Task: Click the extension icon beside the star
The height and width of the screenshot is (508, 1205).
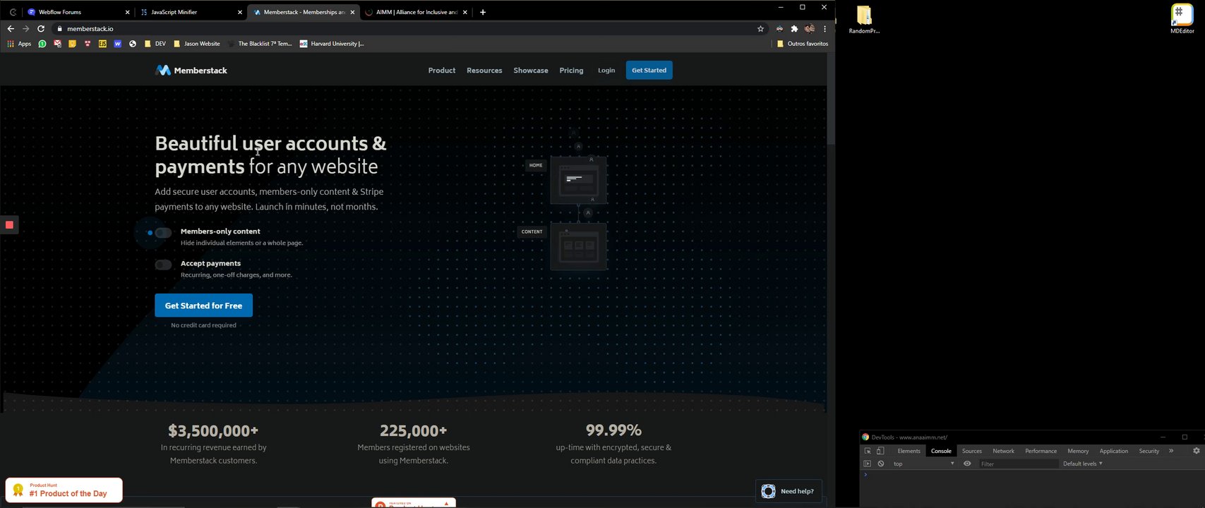Action: coord(779,29)
